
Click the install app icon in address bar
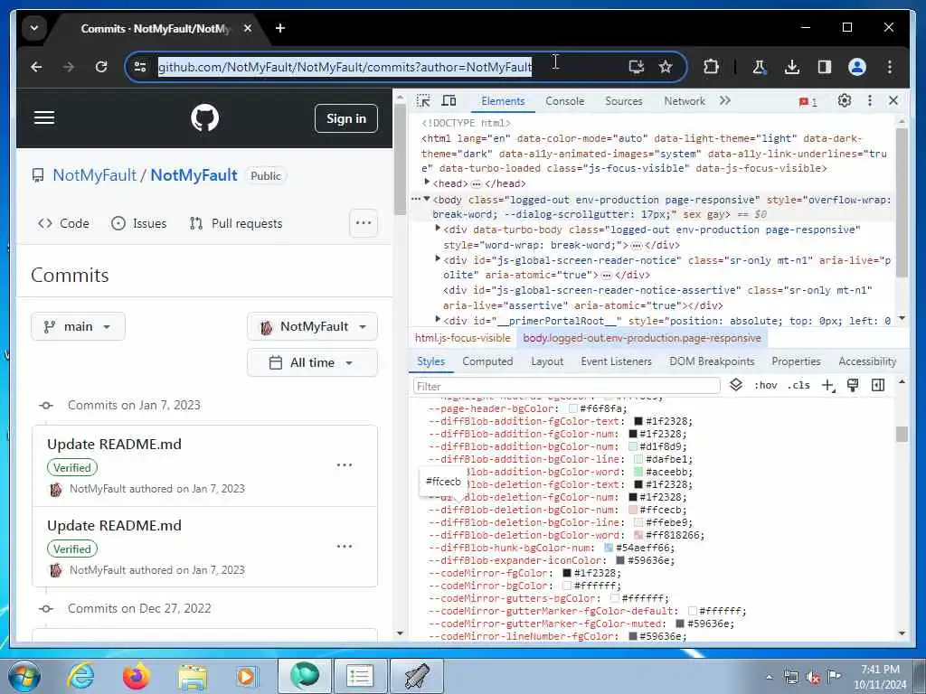point(636,67)
